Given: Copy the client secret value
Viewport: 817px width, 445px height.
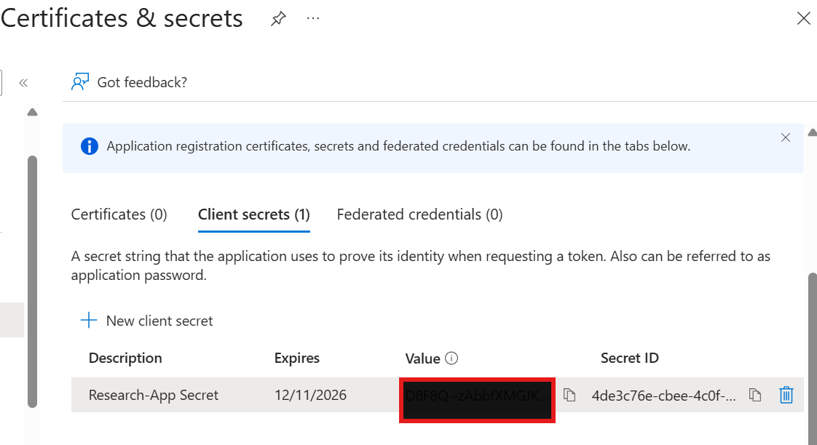Looking at the screenshot, I should (569, 395).
